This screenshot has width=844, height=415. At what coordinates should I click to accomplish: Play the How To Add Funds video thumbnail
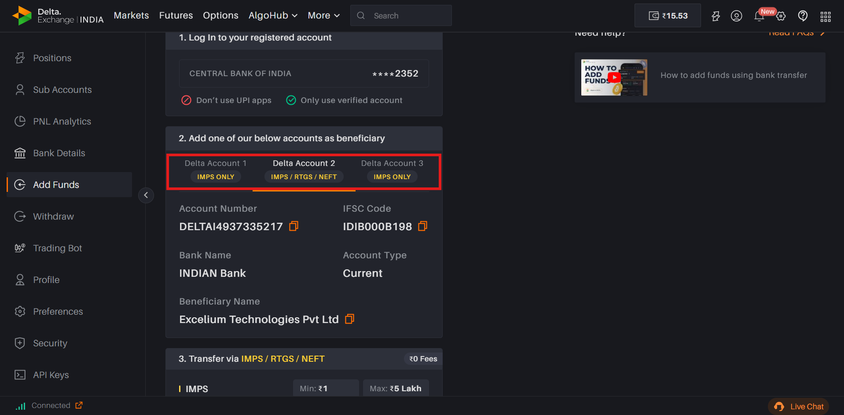pos(614,77)
